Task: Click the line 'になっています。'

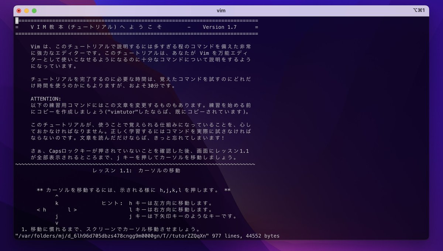Action: point(54,66)
